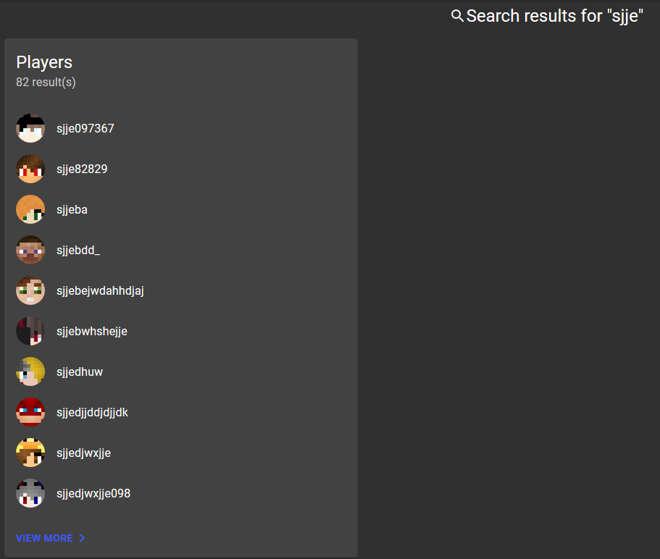This screenshot has height=559, width=660.
Task: Open player name sjjebejwdahhdjaj
Action: (x=100, y=290)
